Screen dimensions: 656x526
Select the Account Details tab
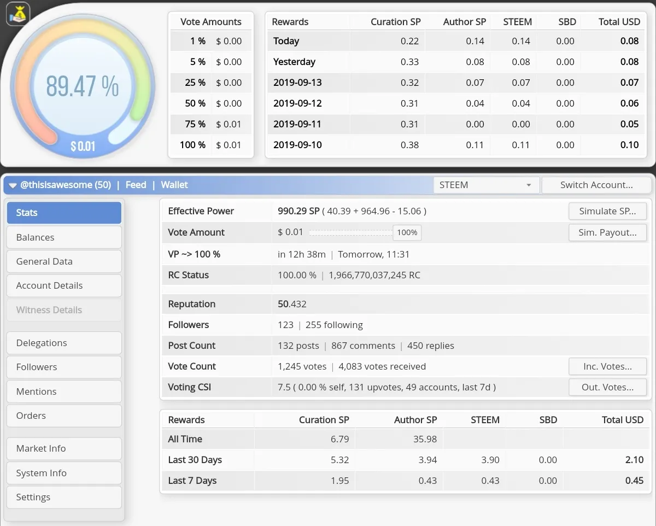[x=64, y=285]
